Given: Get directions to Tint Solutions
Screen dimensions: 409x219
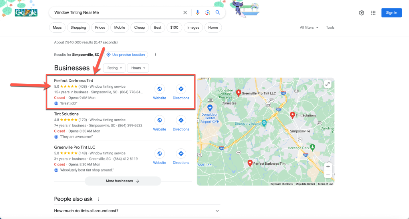Looking at the screenshot, I should point(181,120).
